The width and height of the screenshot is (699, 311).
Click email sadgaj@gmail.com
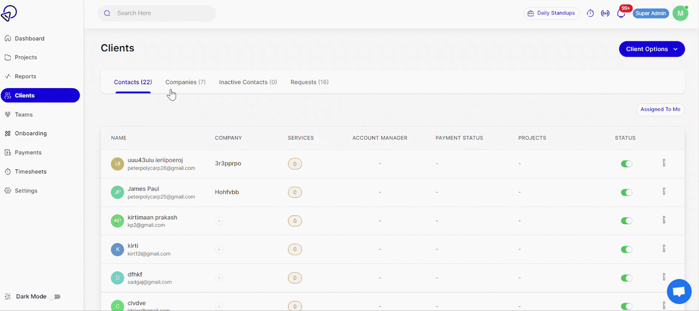point(149,282)
